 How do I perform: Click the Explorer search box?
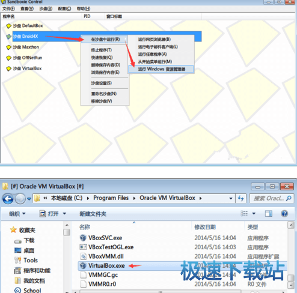272,198
